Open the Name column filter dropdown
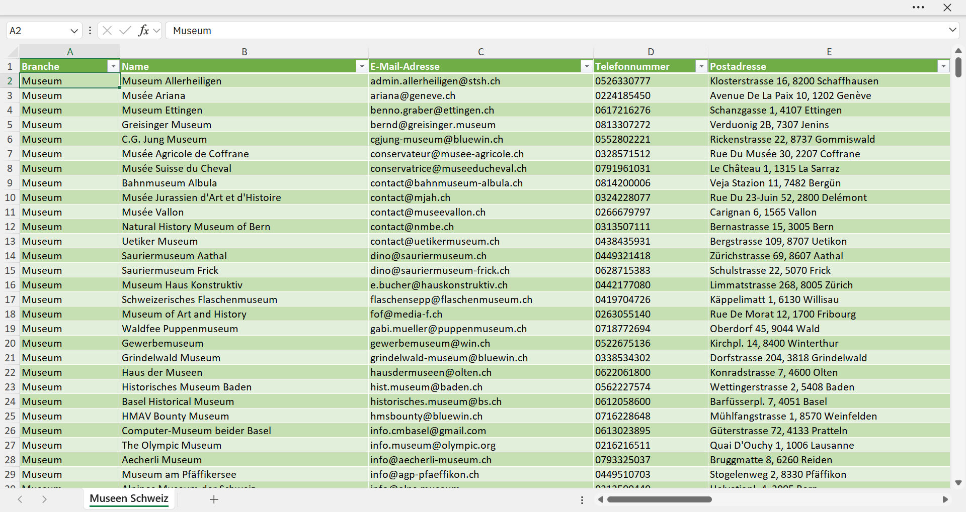Image resolution: width=966 pixels, height=512 pixels. pos(362,66)
